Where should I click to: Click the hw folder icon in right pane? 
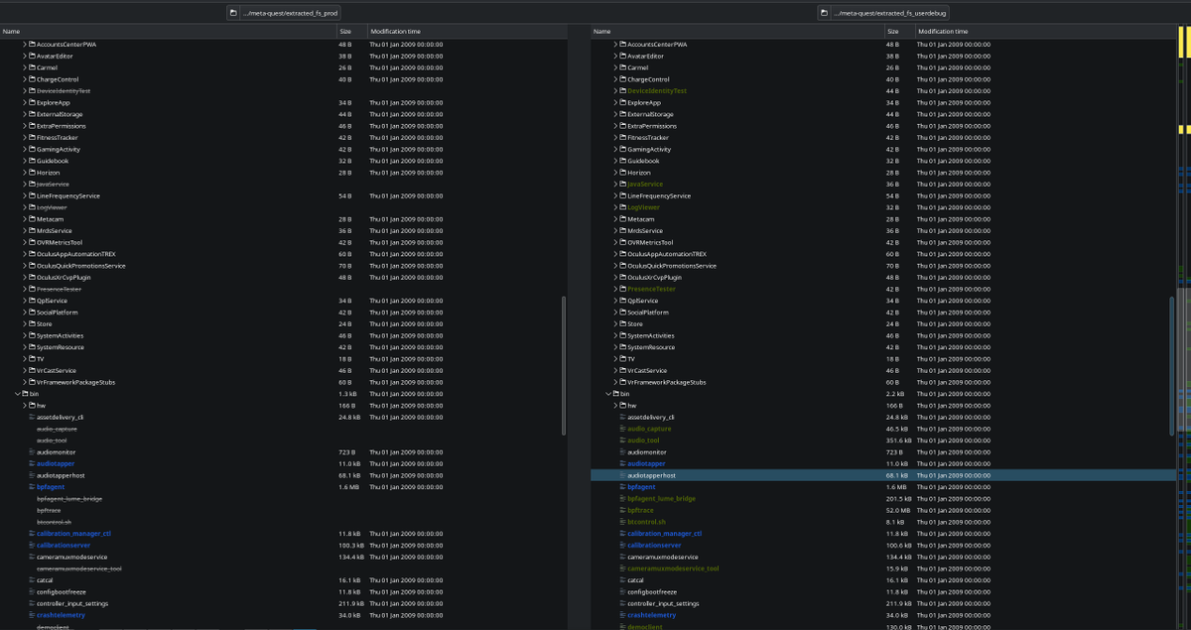(x=623, y=406)
